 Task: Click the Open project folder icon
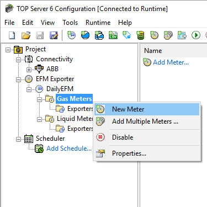pos(26,35)
